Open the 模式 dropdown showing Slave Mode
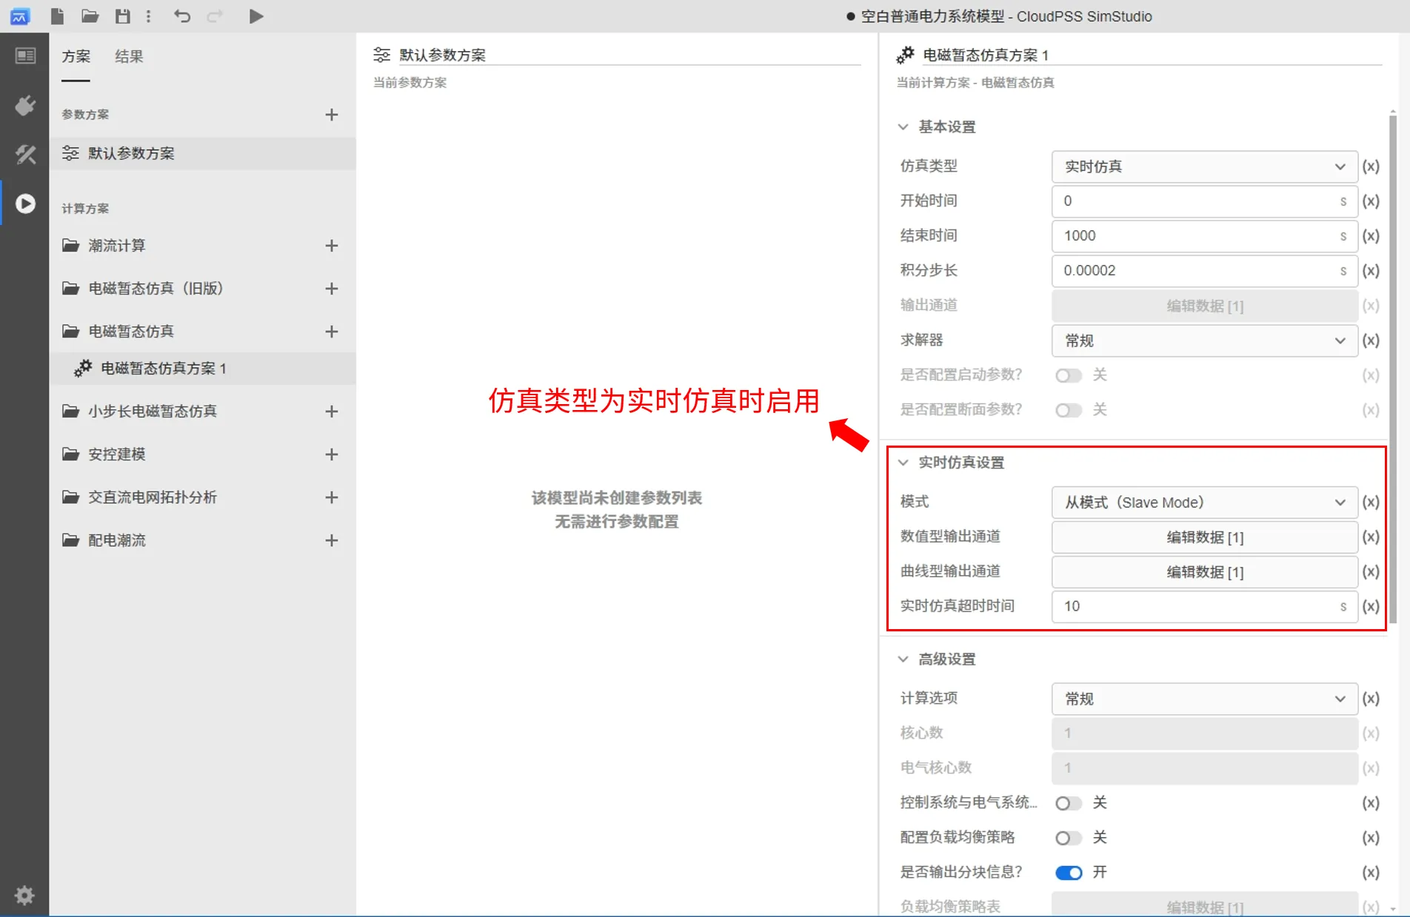This screenshot has width=1410, height=917. coord(1204,503)
